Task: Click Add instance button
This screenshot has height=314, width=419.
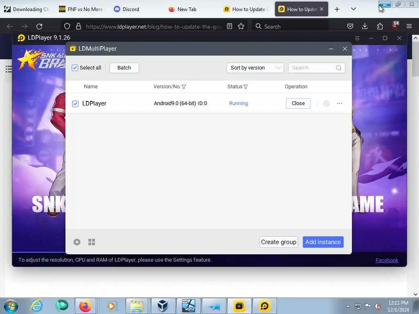Action: (x=323, y=242)
